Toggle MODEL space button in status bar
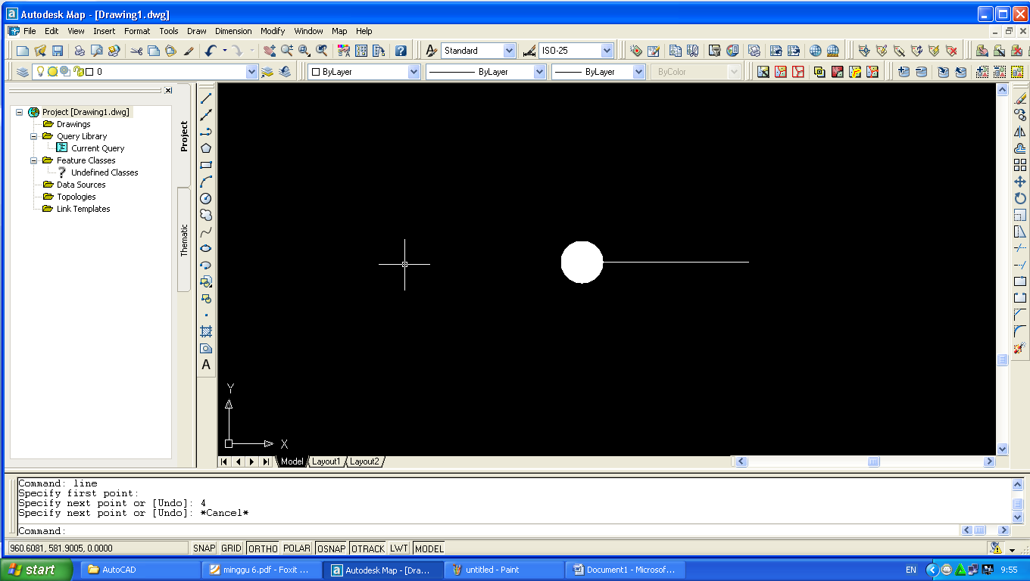 429,548
